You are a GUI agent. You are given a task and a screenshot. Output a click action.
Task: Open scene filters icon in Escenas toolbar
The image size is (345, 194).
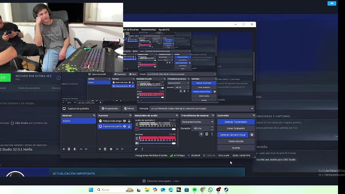click(x=75, y=149)
